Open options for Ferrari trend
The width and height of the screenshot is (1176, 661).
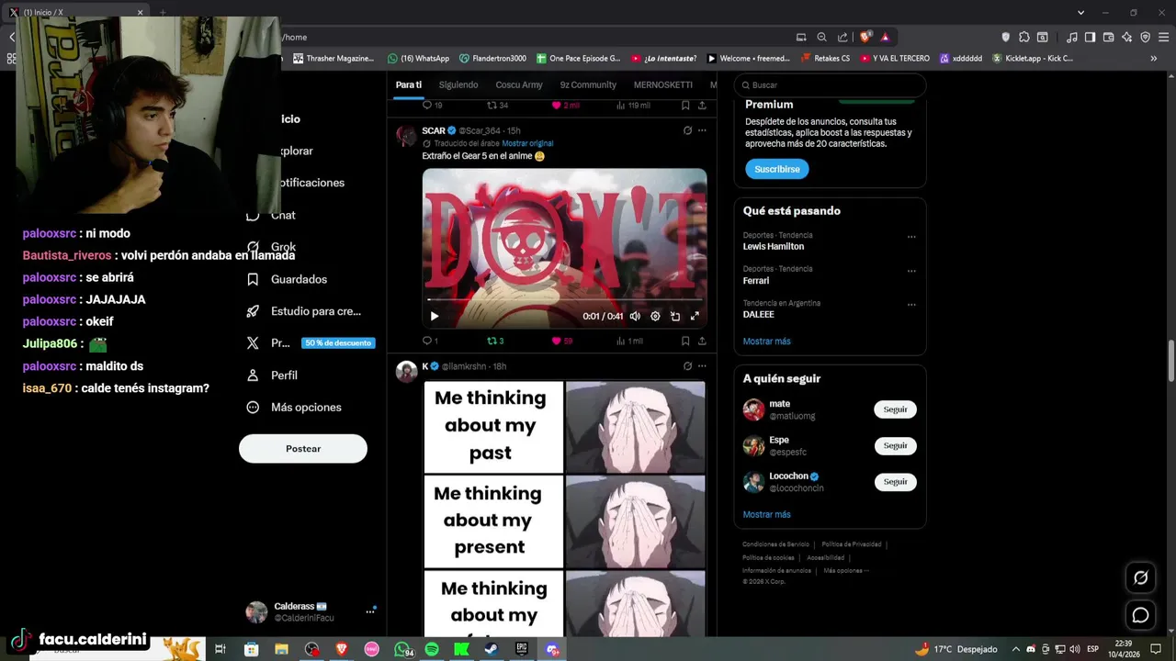coord(911,270)
